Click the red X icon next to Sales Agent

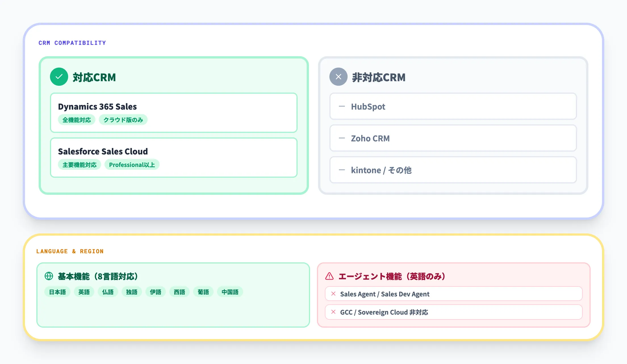coord(333,294)
